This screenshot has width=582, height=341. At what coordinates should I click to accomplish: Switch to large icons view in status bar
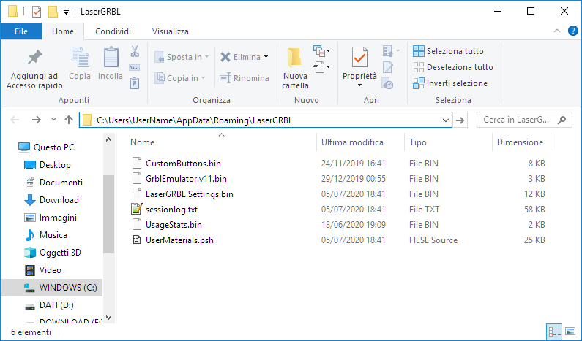click(x=570, y=332)
